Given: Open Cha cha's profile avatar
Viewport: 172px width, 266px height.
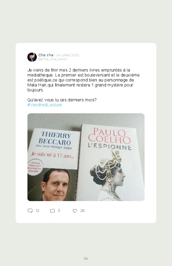Looking at the screenshot, I should [32, 57].
